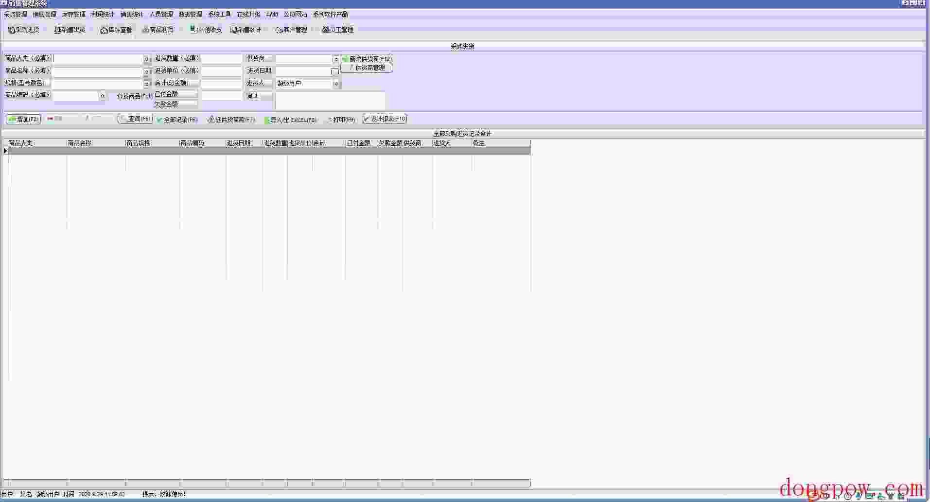The height and width of the screenshot is (502, 930).
Task: Open the 人员管理 menu
Action: click(x=161, y=15)
